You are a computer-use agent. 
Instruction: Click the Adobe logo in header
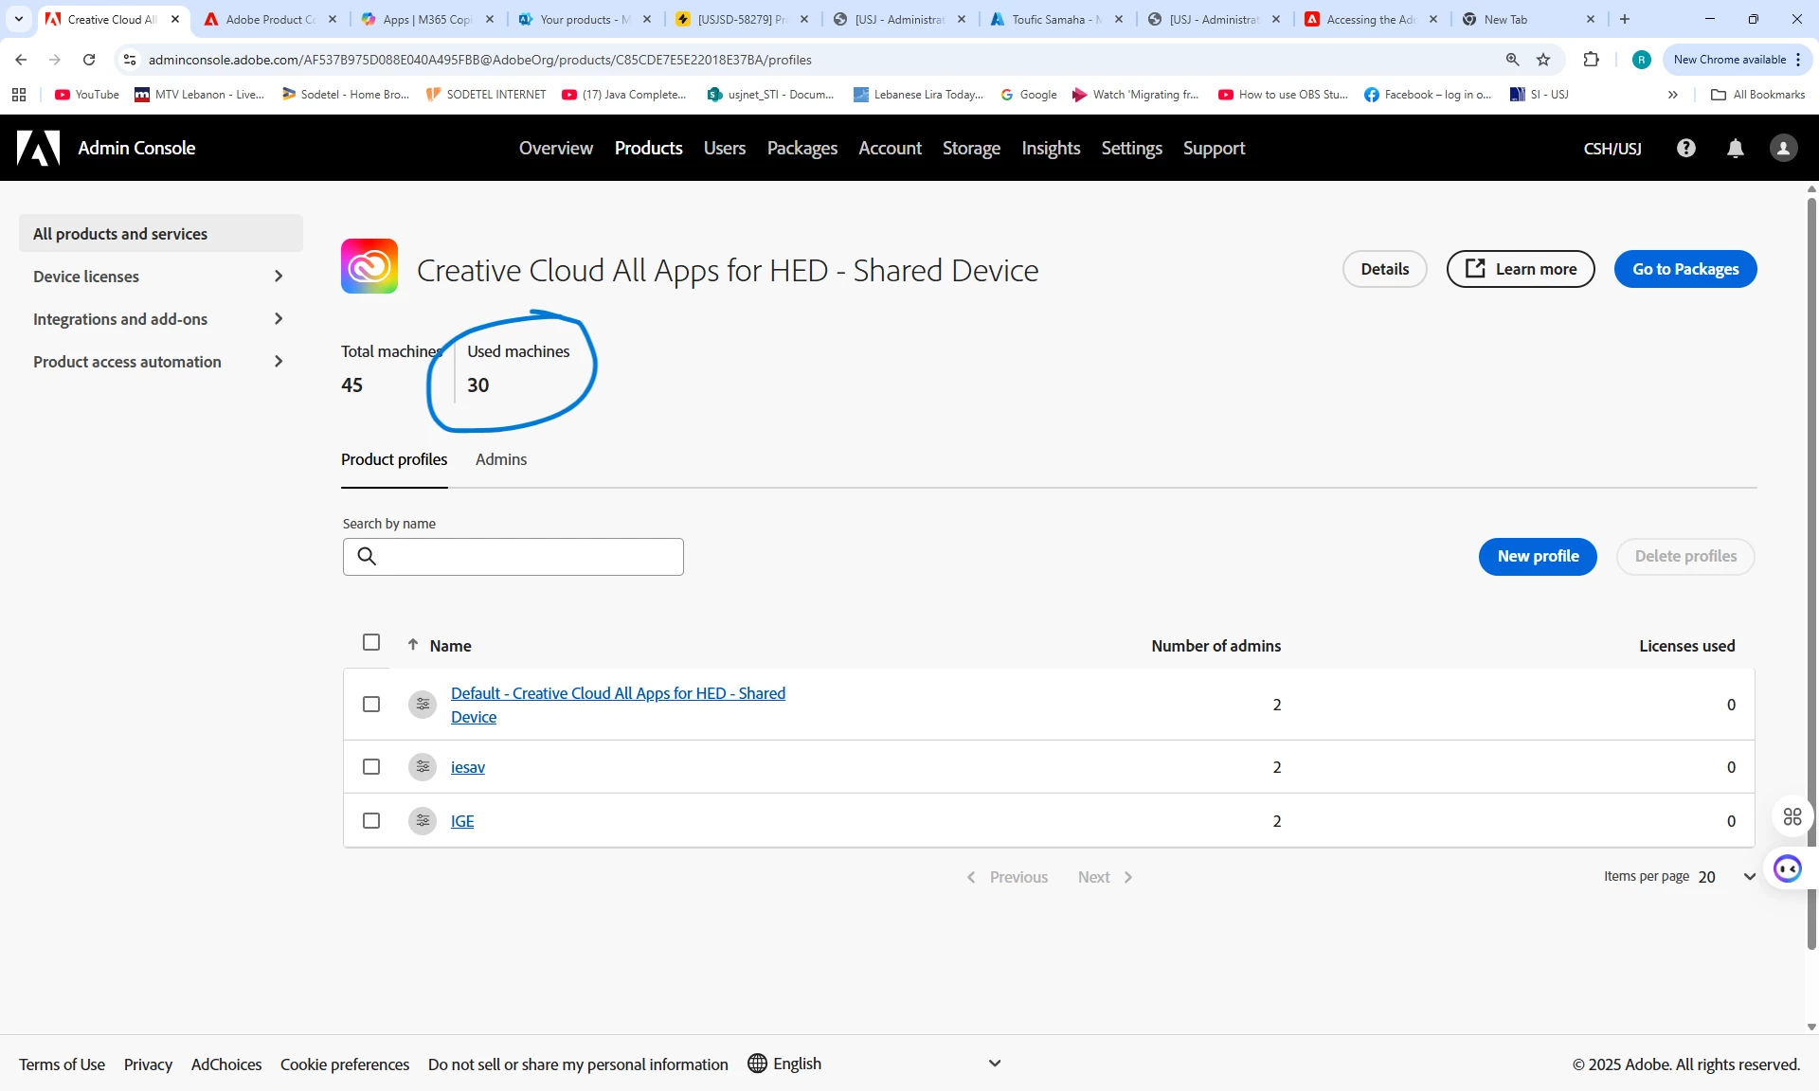pos(39,148)
